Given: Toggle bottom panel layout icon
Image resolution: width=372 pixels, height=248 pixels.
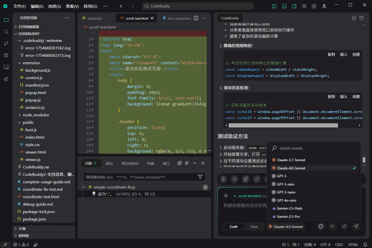Looking at the screenshot, I should pyautogui.click(x=284, y=6).
